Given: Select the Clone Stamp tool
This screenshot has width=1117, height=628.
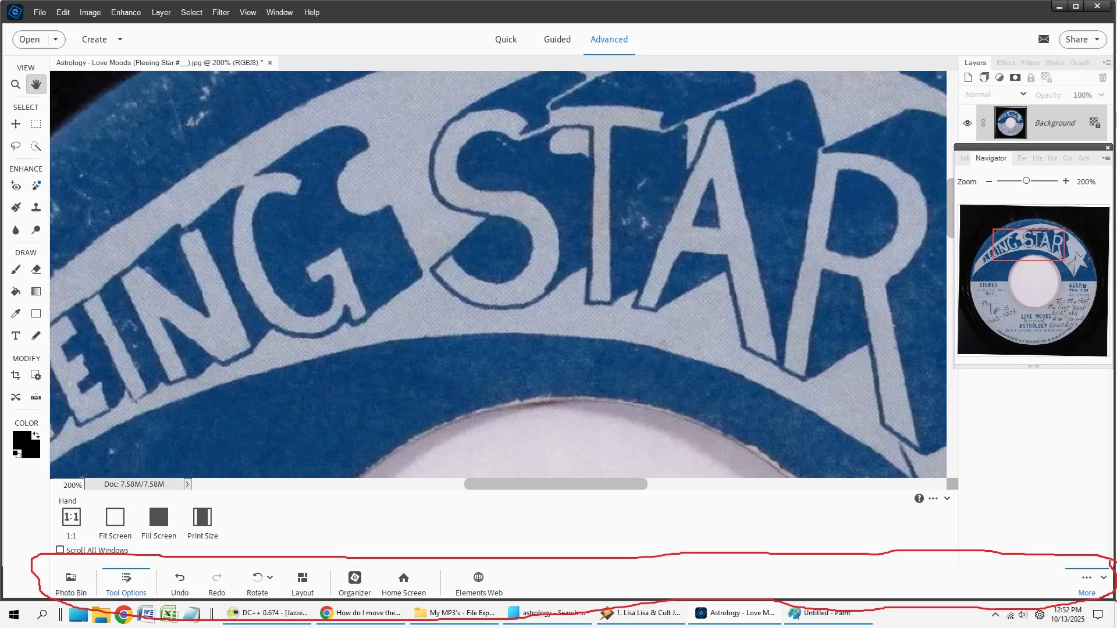Looking at the screenshot, I should [36, 208].
